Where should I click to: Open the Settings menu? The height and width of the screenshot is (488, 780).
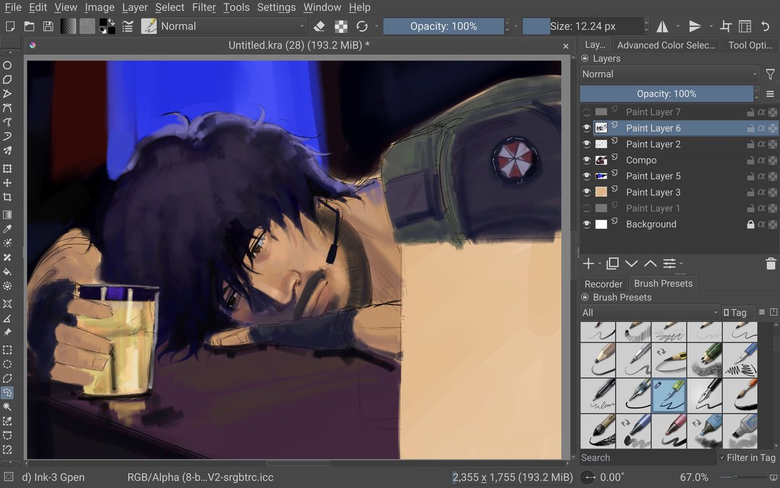276,8
